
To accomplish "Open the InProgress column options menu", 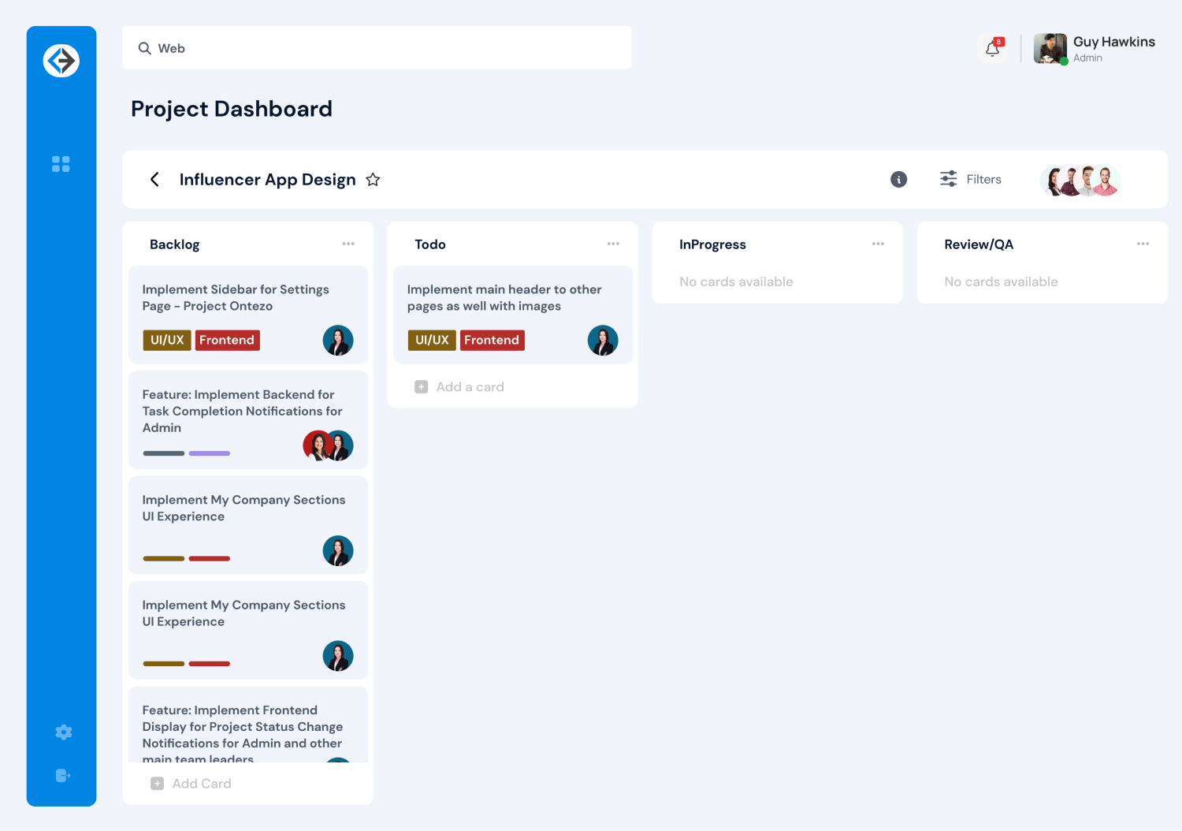I will [878, 244].
